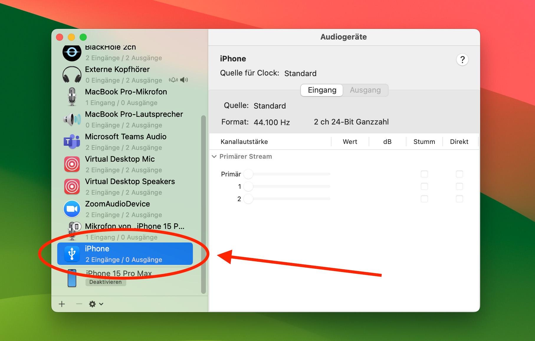
Task: Click the minus remove device button
Action: click(79, 304)
